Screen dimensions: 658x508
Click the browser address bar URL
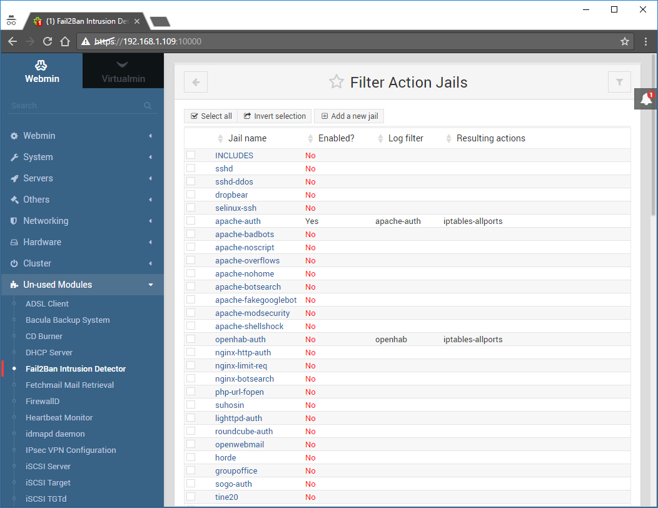coord(148,41)
